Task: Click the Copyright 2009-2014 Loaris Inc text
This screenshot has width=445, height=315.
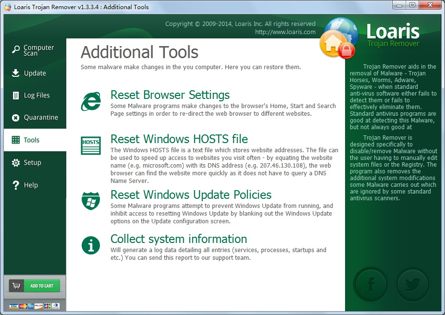Action: (x=240, y=24)
